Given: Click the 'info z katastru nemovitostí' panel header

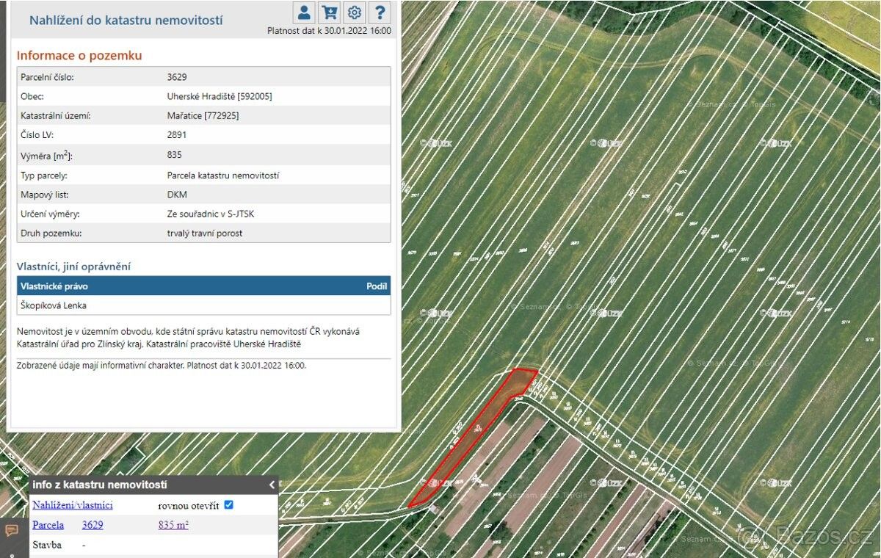Looking at the screenshot, I should click(x=100, y=485).
